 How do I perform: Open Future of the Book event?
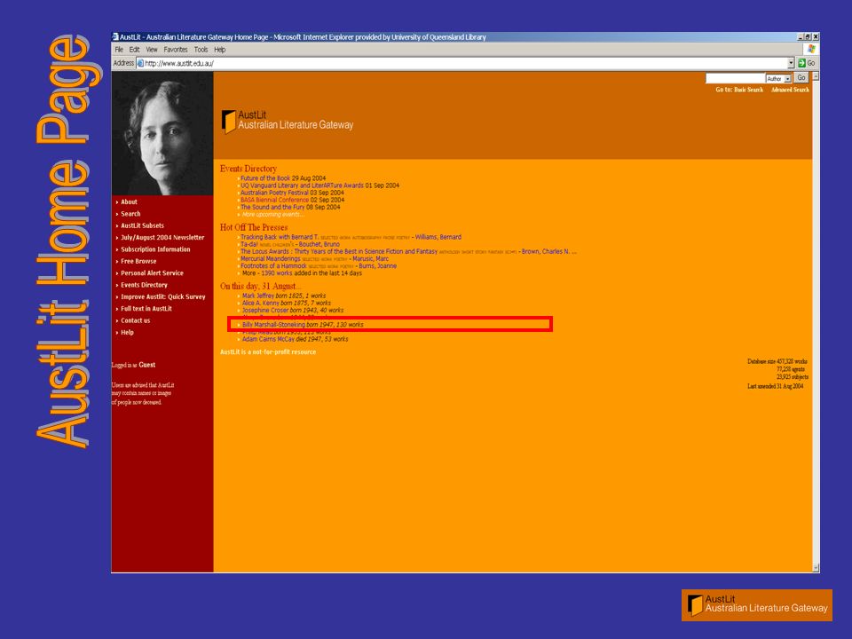tap(265, 178)
